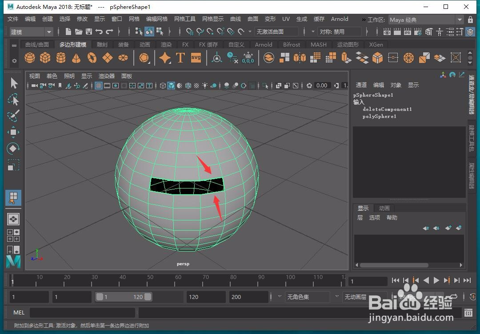The image size is (480, 334).
Task: Activate the Select arrow tool
Action: [14, 83]
